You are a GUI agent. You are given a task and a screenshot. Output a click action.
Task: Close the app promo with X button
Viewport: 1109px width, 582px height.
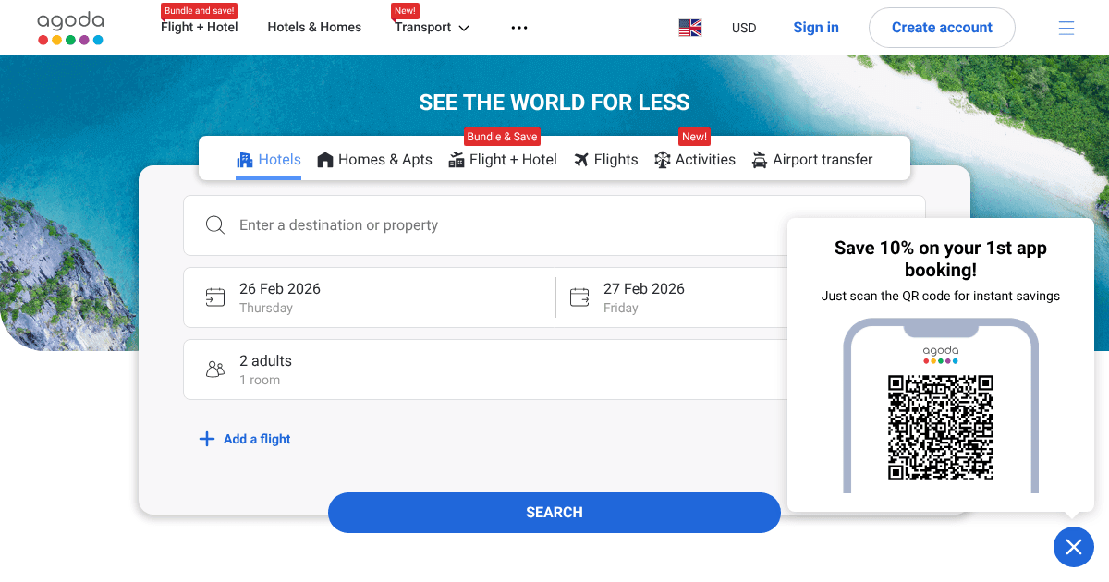click(1073, 548)
